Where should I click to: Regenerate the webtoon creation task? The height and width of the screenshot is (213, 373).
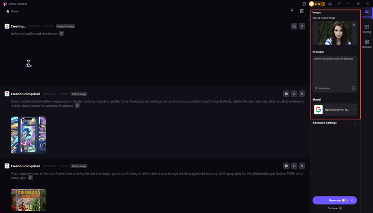[x=294, y=94]
